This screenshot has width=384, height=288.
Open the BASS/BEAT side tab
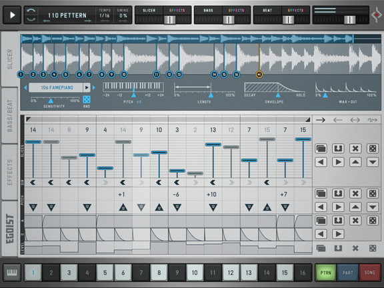[9, 115]
